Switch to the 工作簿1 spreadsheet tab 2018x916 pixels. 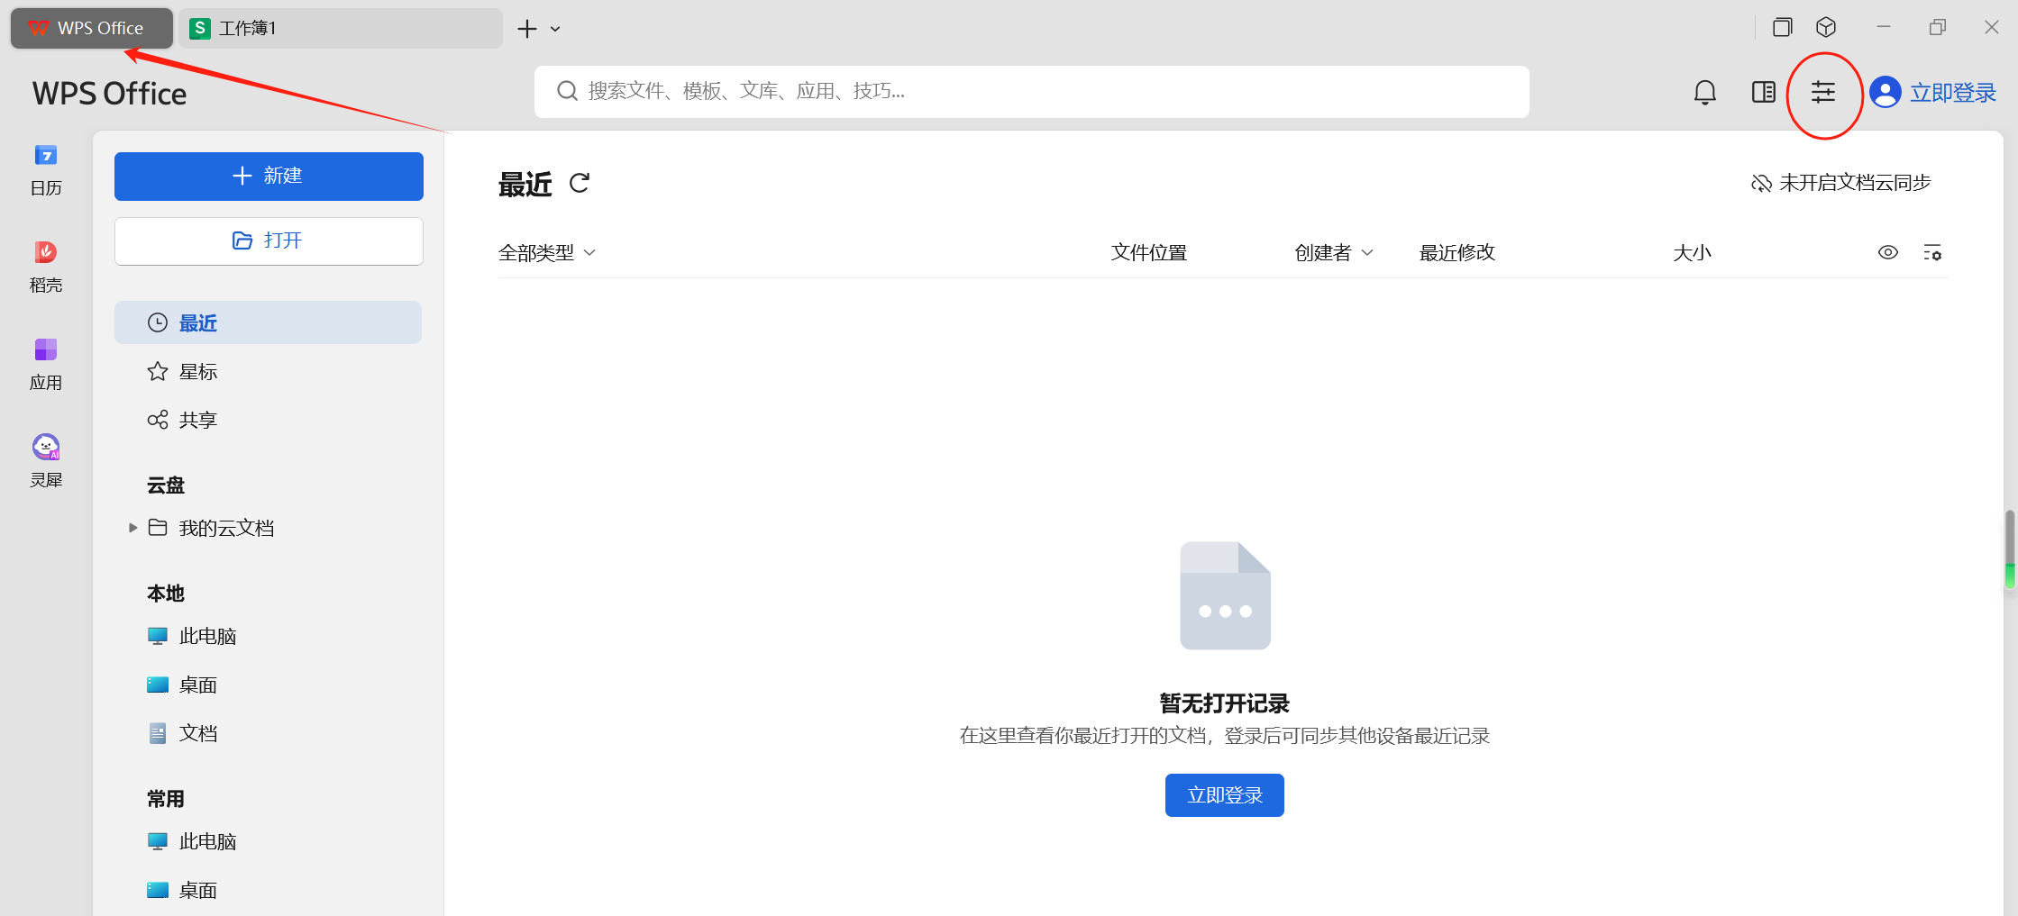pyautogui.click(x=341, y=28)
